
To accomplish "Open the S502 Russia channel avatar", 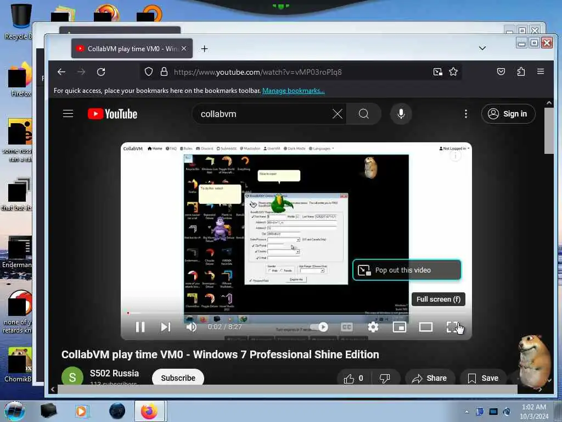I will pos(72,377).
